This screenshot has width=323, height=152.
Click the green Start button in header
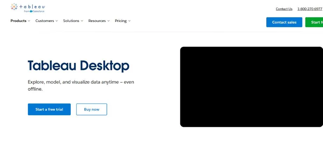tap(314, 22)
